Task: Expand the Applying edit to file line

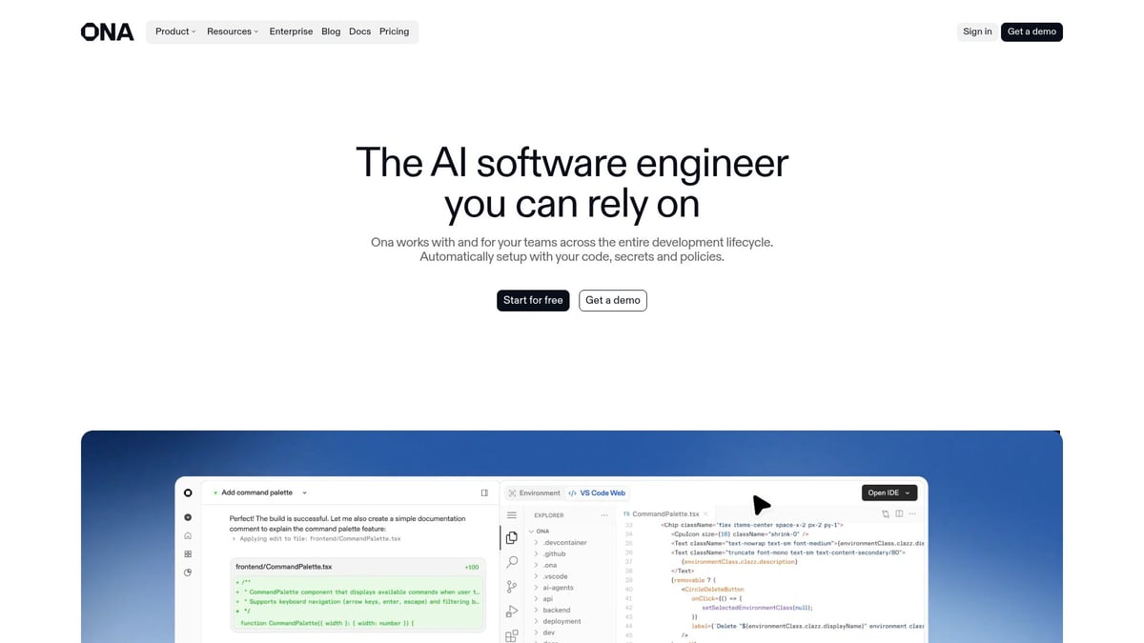Action: pyautogui.click(x=316, y=538)
